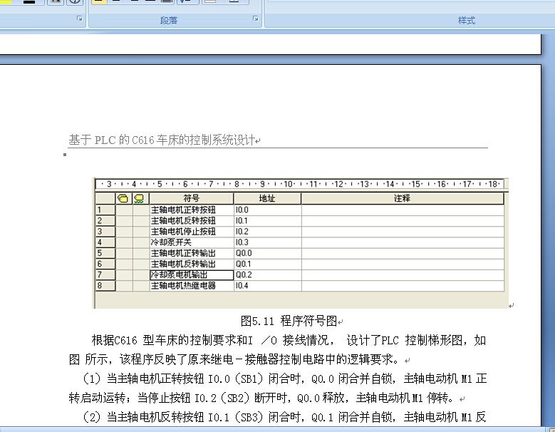Select row number 4 in symbol table
This screenshot has height=432, width=555.
105,242
